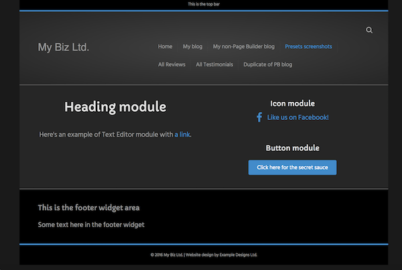The width and height of the screenshot is (402, 270).
Task: Click "a link" in the text editor paragraph
Action: click(182, 135)
